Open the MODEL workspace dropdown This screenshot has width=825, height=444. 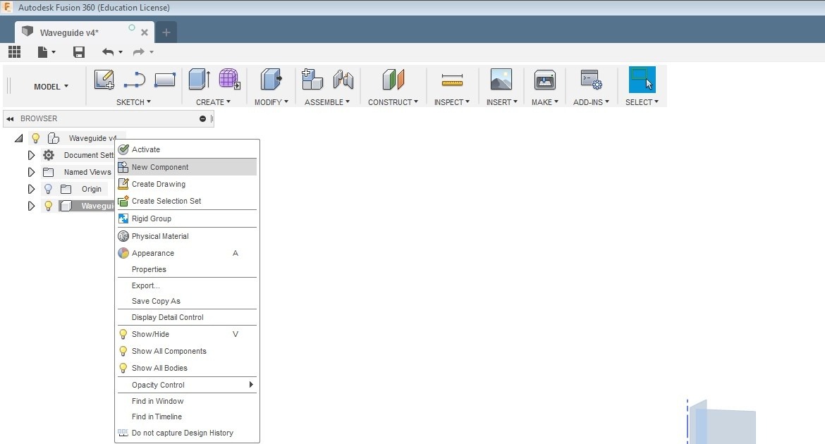click(x=51, y=86)
